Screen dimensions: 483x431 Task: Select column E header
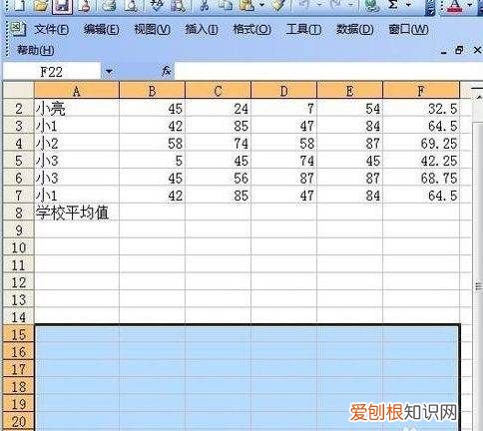tap(349, 91)
